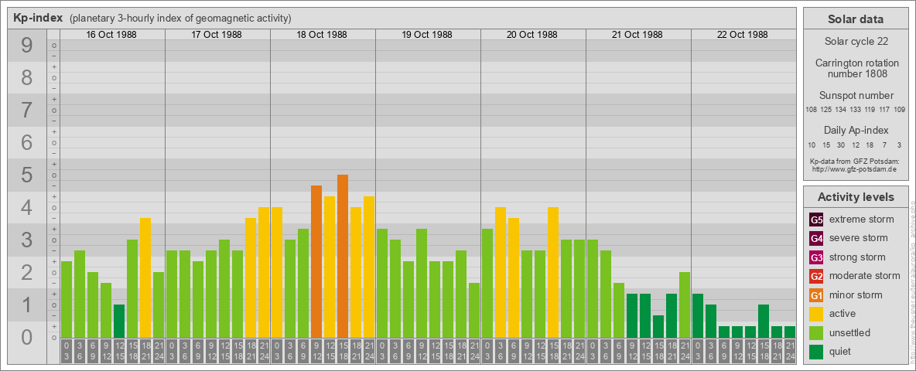The height and width of the screenshot is (371, 916).
Task: Click the 12-15 hour label under 19 Oct
Action: [x=435, y=351]
